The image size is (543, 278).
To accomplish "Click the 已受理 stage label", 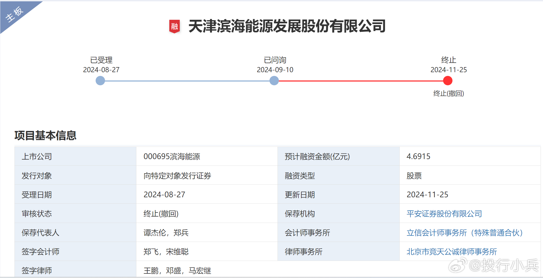I will 101,60.
